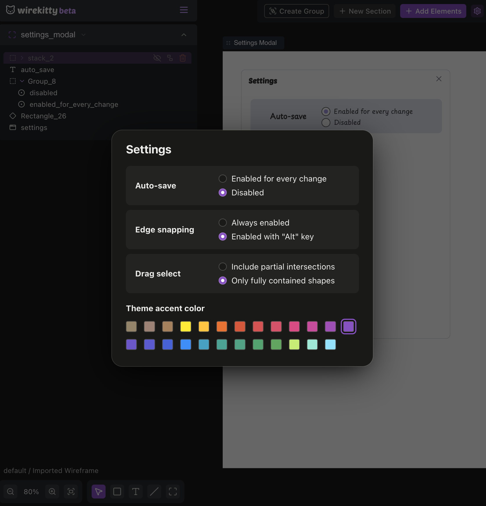Image resolution: width=486 pixels, height=506 pixels.
Task: Click the Add Elements button
Action: coord(433,11)
